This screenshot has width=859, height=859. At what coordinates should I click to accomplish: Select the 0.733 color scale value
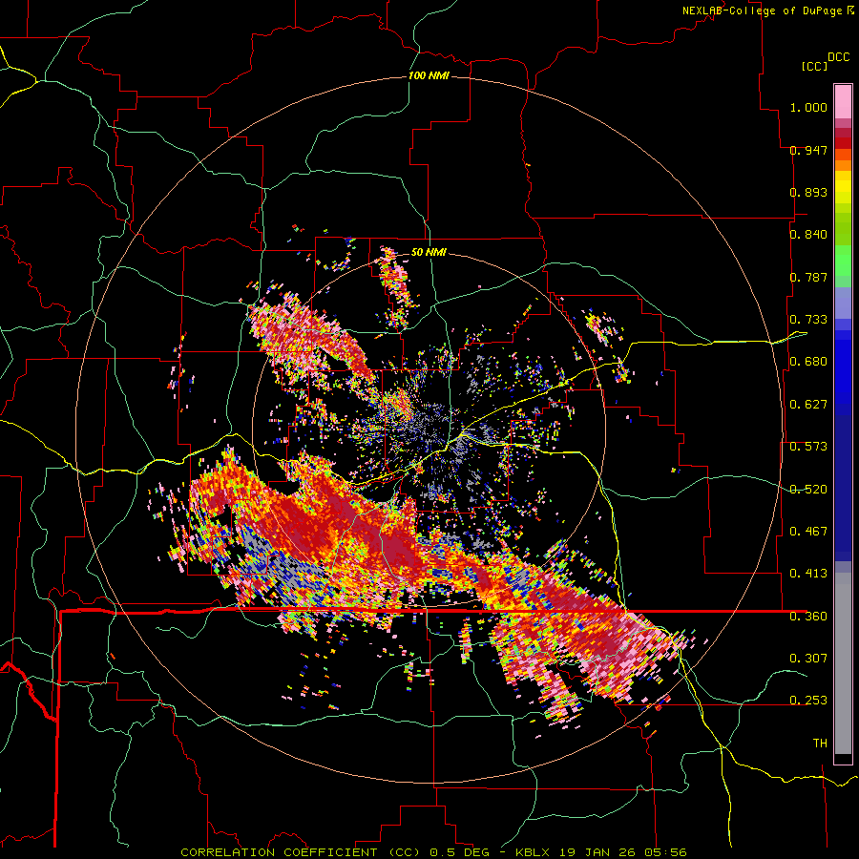click(808, 320)
